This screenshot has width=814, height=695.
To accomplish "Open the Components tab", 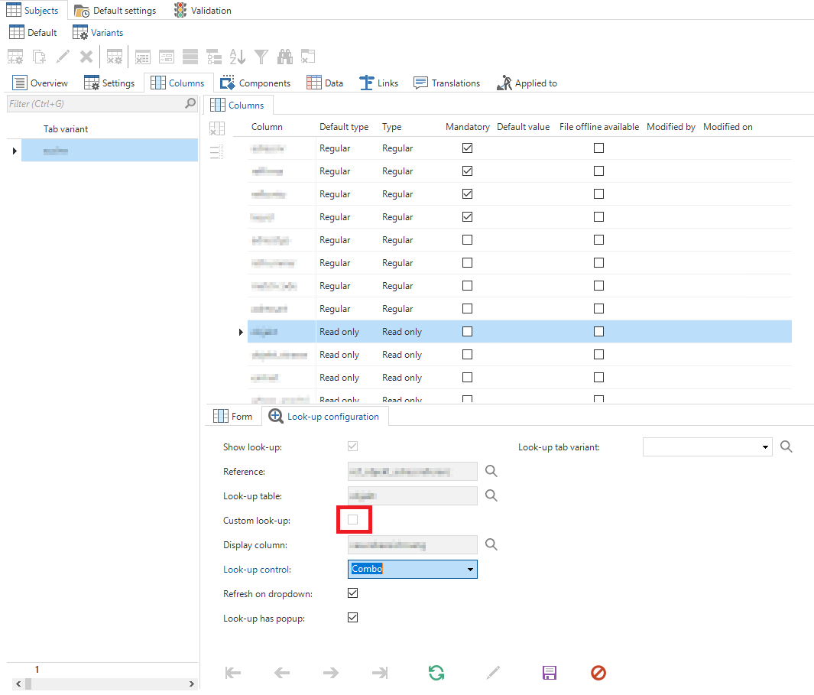I will (x=255, y=83).
